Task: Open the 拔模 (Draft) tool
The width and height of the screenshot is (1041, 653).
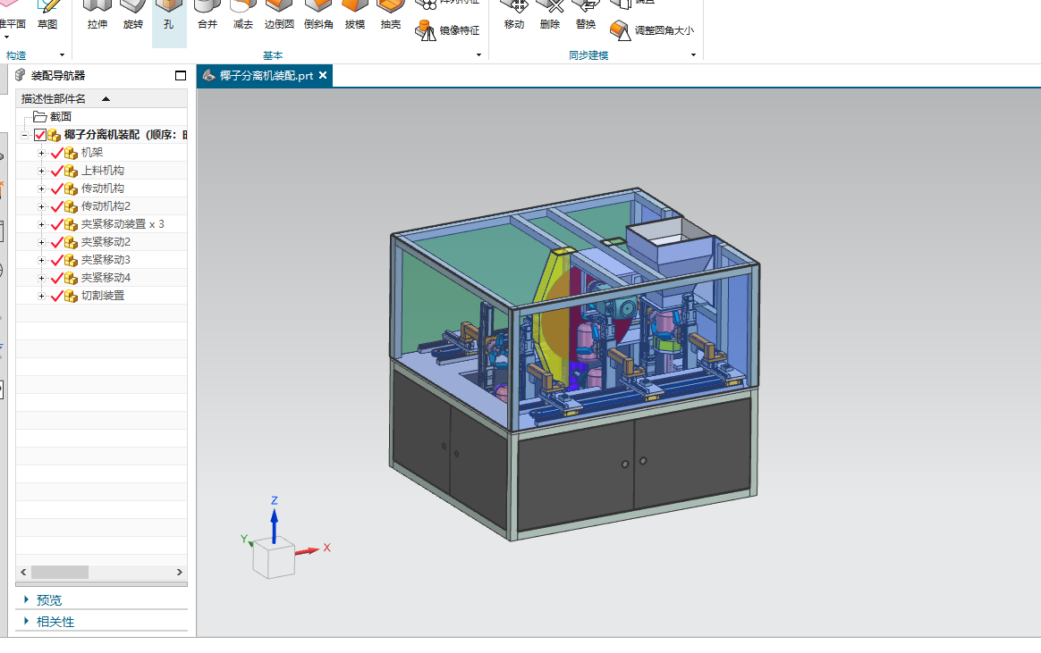Action: [x=354, y=16]
